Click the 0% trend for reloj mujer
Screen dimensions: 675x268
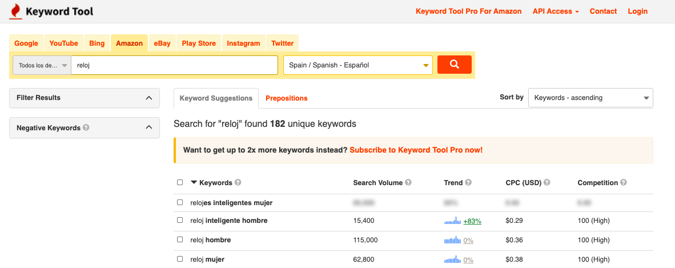tap(468, 260)
